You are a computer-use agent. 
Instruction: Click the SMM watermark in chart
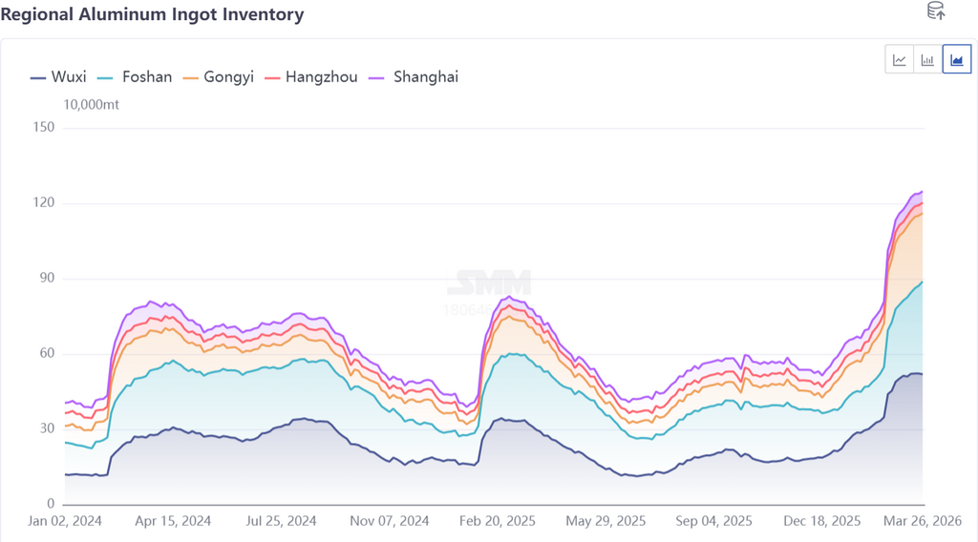tap(489, 282)
